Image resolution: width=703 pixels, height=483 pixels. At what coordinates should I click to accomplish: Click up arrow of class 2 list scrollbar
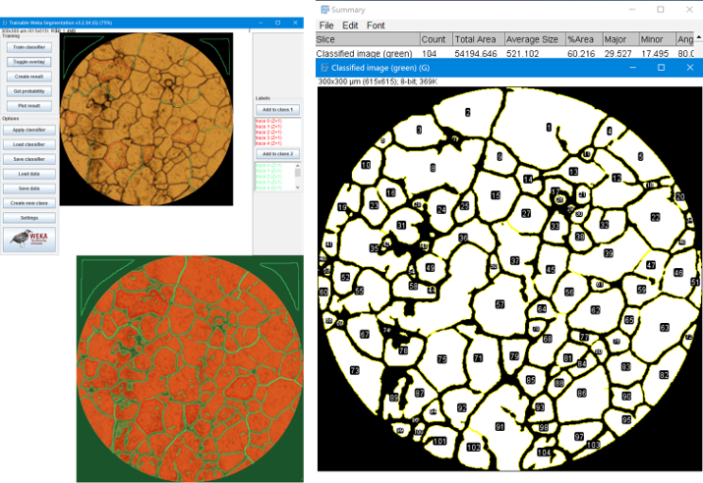[297, 166]
